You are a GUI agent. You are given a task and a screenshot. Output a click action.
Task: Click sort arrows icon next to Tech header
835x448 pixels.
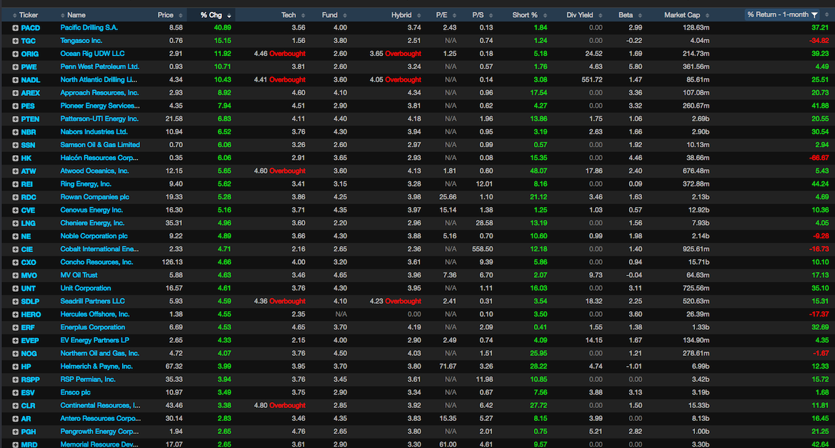click(303, 15)
